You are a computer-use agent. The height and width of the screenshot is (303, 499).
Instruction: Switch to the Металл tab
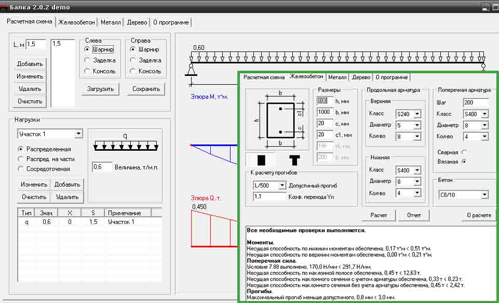pyautogui.click(x=111, y=22)
